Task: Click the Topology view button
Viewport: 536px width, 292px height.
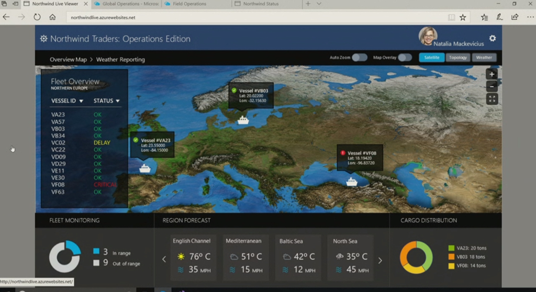Action: 458,58
